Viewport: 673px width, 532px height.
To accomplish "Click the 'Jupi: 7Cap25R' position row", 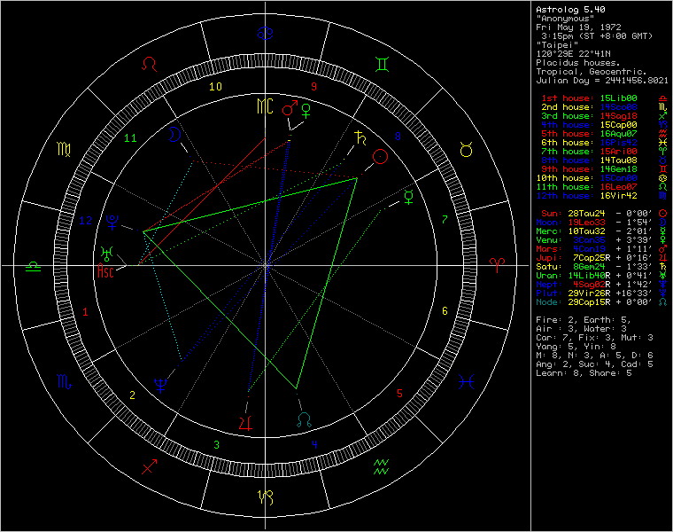I will [x=602, y=258].
